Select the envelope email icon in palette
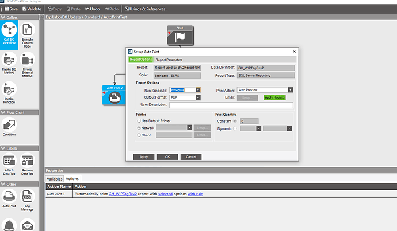This screenshot has height=231, width=397. coord(28,225)
